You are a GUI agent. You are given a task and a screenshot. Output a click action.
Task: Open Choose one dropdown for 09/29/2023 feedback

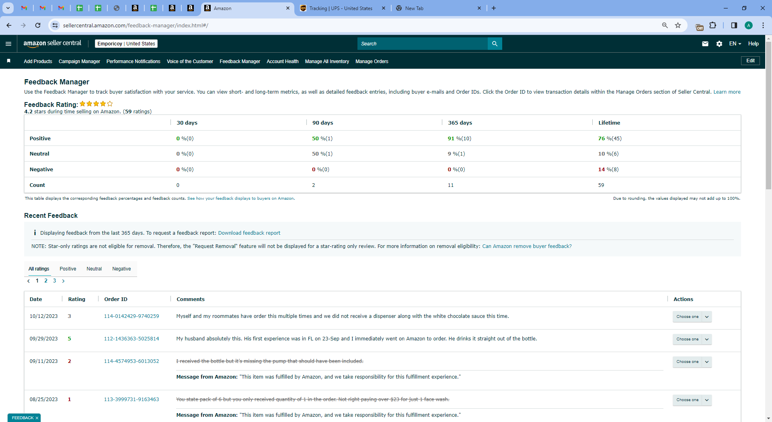pyautogui.click(x=692, y=339)
